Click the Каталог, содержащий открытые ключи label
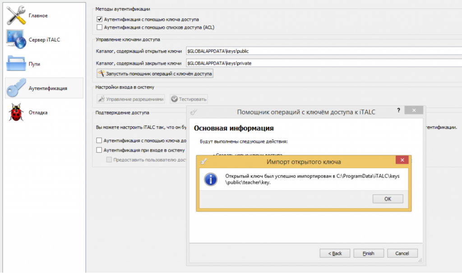 139,51
